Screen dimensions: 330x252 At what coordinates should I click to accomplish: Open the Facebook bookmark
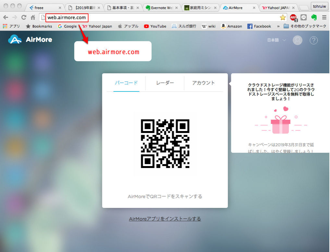(259, 26)
